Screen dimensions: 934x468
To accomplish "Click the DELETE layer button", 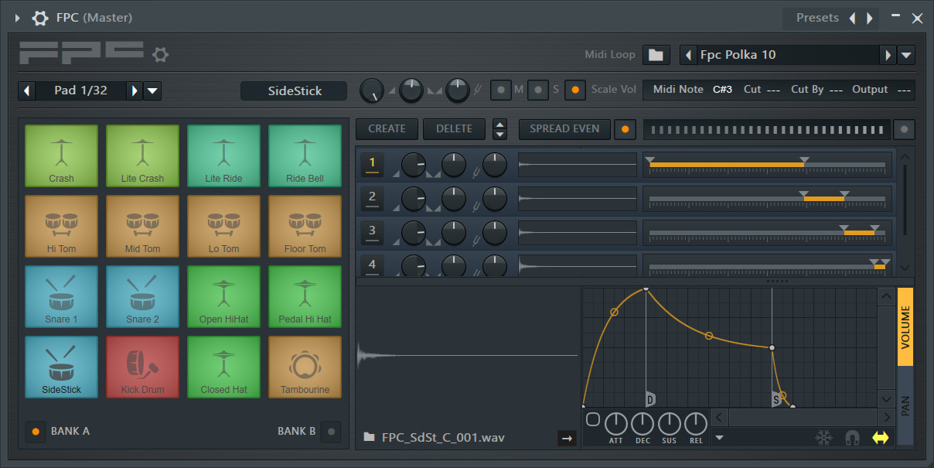I will pos(454,129).
